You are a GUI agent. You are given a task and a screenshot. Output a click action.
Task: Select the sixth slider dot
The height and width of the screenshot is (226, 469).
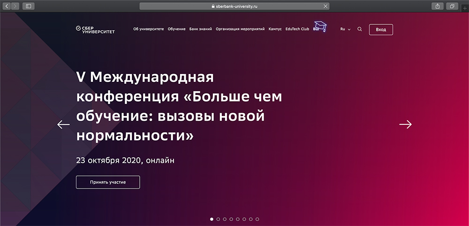click(244, 219)
